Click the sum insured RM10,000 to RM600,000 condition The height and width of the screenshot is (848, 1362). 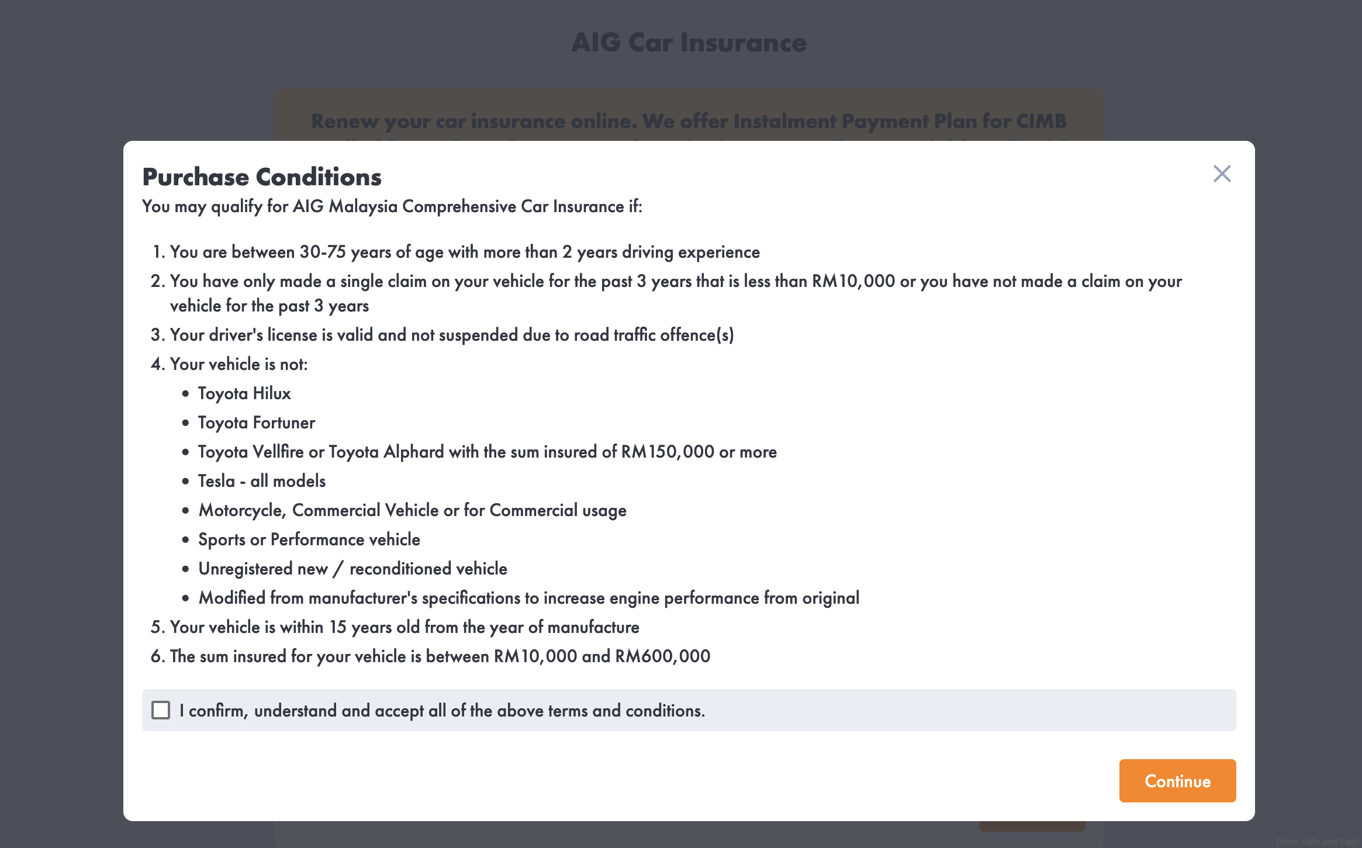coord(440,656)
